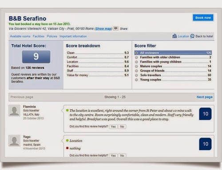
Task: Click 'You last booked a stay here' notice
Action: point(40,24)
